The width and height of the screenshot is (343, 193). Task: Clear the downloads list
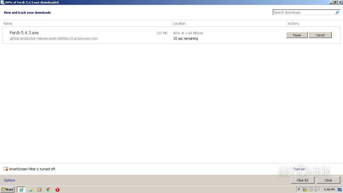pyautogui.click(x=303, y=180)
